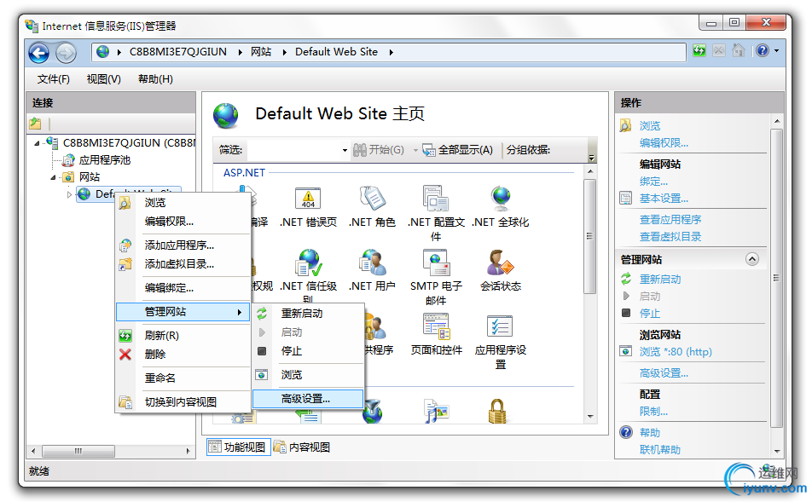Screen dimensions: 812x502
Task: Click the green refresh page icon in the address bar
Action: point(699,51)
